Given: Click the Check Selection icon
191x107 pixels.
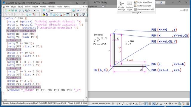Looking at the screenshot, I should point(84,15).
